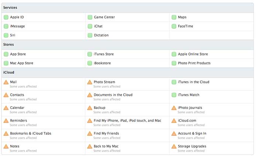
Task: Click the green status icon beside Apple ID
Action: [x=6, y=17]
